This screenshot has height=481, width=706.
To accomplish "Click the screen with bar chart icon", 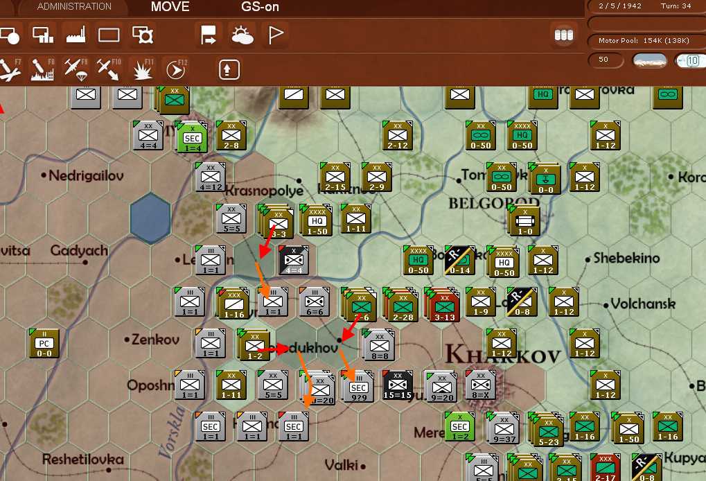I will point(43,35).
